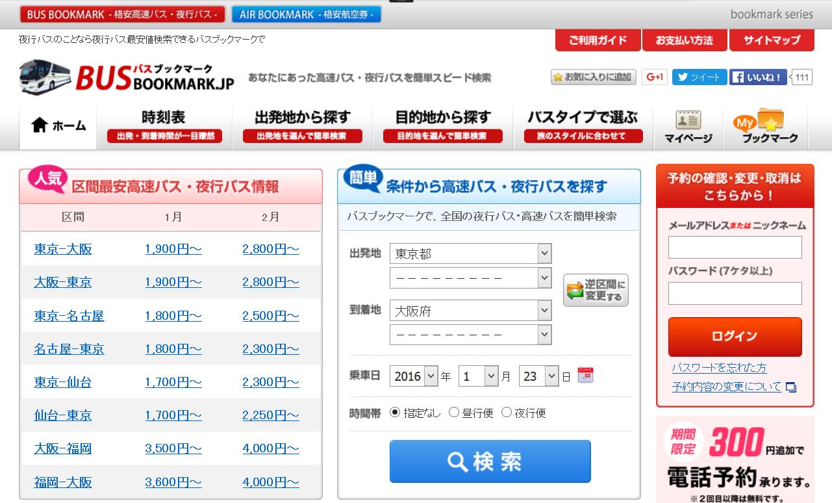Image resolution: width=832 pixels, height=503 pixels.
Task: Click the email or nickname input field
Action: tap(735, 247)
